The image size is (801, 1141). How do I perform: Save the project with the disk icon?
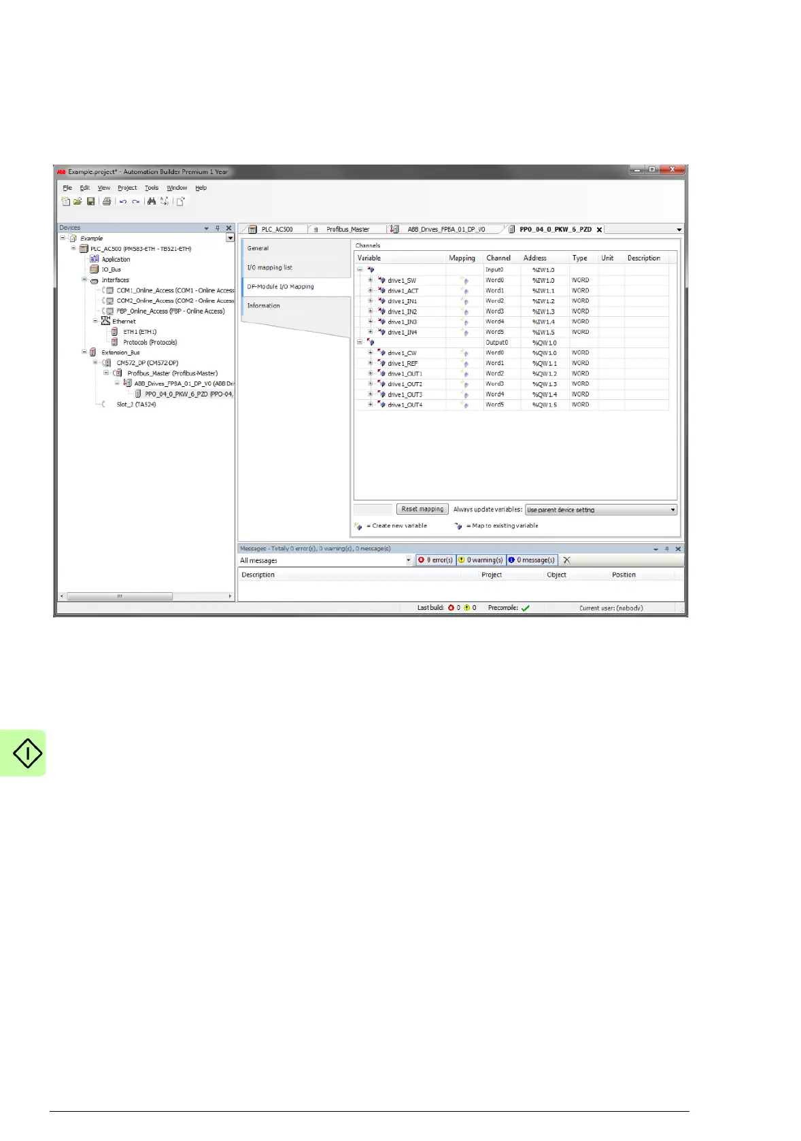coord(90,201)
